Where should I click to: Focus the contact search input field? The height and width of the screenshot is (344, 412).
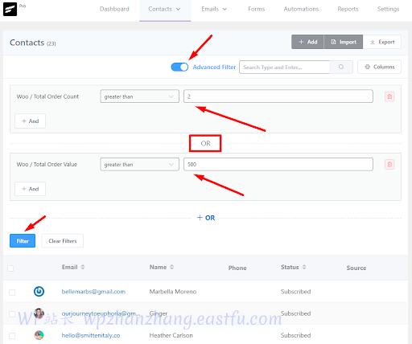pos(284,67)
